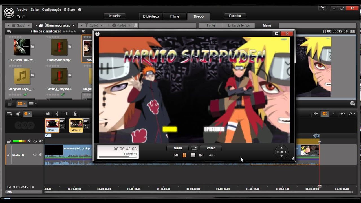Toggle fullscreen icon between Menu and Voltar
Viewport: 361px width, 203px height.
(194, 148)
